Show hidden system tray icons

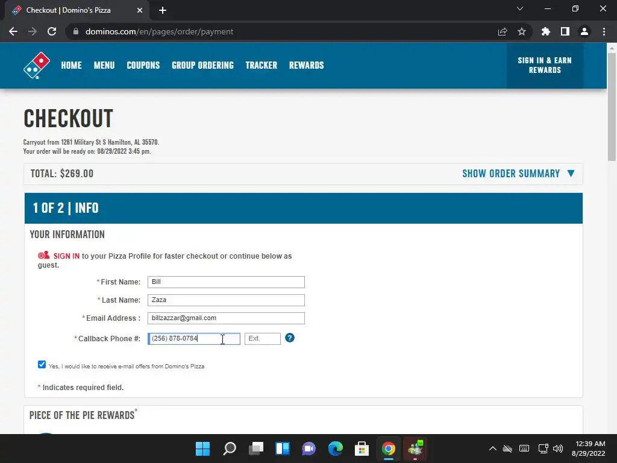click(493, 449)
